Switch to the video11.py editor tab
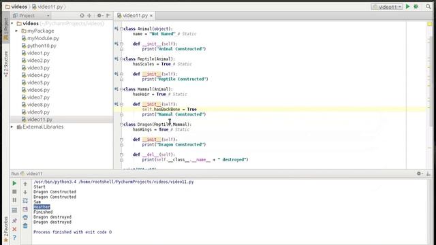The image size is (436, 245). coord(135,16)
